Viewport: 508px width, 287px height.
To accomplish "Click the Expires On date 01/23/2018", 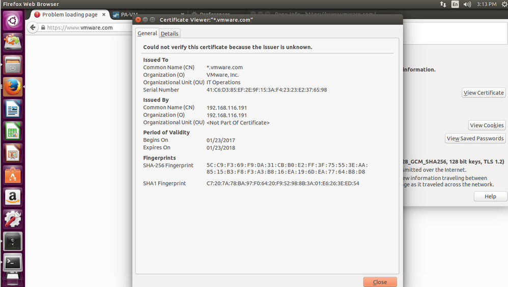I will tap(220, 148).
